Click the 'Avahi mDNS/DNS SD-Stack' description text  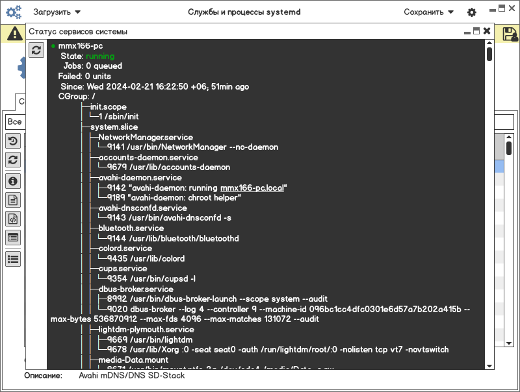coord(132,376)
